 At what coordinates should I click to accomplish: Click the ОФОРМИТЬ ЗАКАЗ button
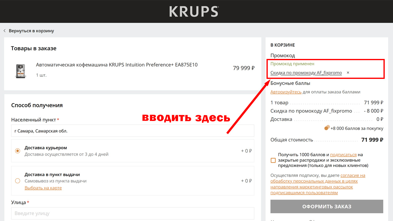327,207
